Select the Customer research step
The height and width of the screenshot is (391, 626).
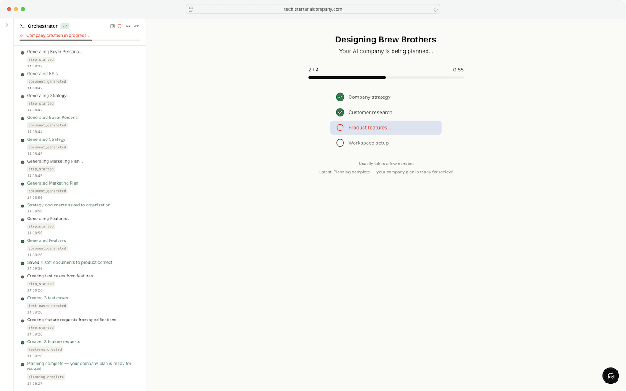[386, 112]
